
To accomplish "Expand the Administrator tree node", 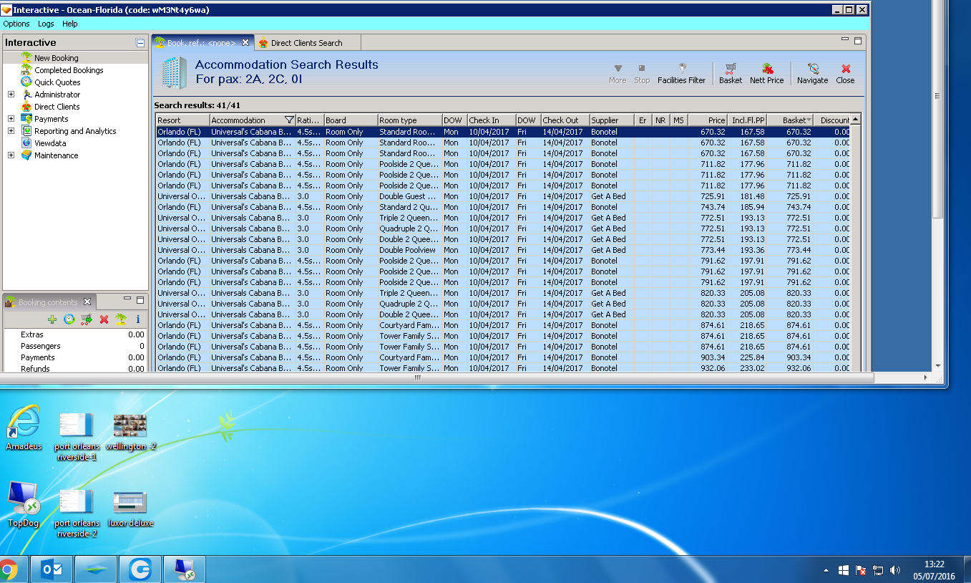I will [11, 95].
